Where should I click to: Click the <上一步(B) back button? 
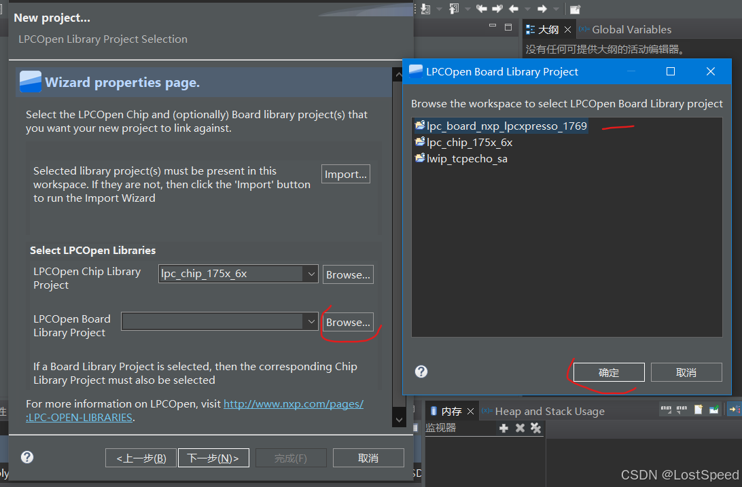click(141, 458)
